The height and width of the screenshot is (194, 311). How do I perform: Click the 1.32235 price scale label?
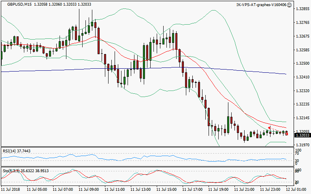302,104
